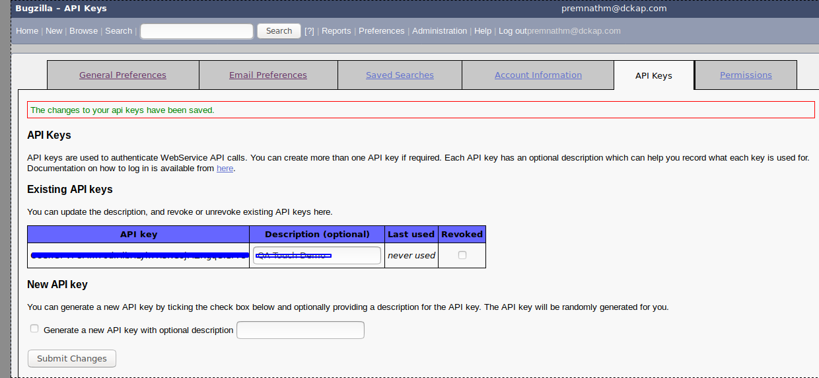Focus the quick search text field
The width and height of the screenshot is (819, 378).
[197, 31]
